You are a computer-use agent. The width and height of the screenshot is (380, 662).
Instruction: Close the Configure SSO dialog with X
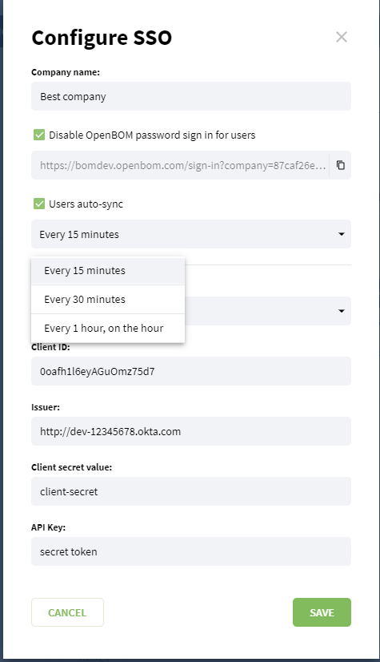coord(342,37)
